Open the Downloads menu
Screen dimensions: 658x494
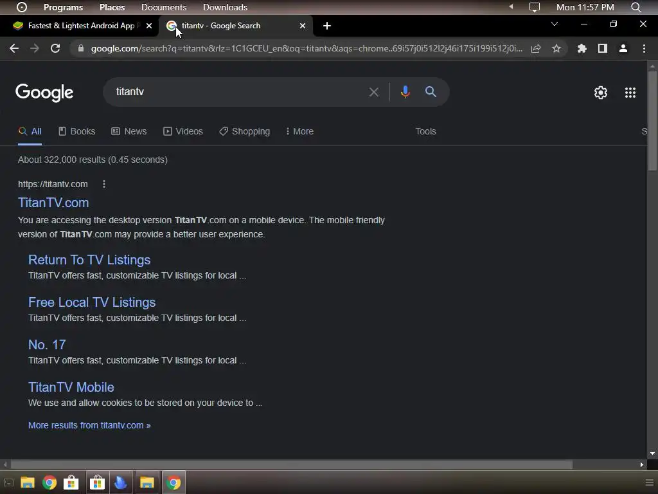225,7
